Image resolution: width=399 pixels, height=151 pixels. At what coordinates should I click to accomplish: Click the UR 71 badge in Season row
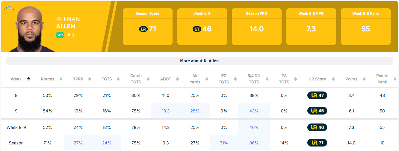click(317, 143)
